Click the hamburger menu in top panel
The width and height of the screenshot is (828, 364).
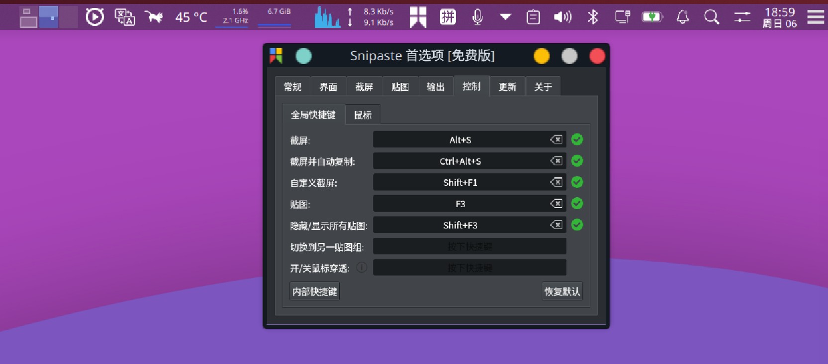pyautogui.click(x=816, y=17)
